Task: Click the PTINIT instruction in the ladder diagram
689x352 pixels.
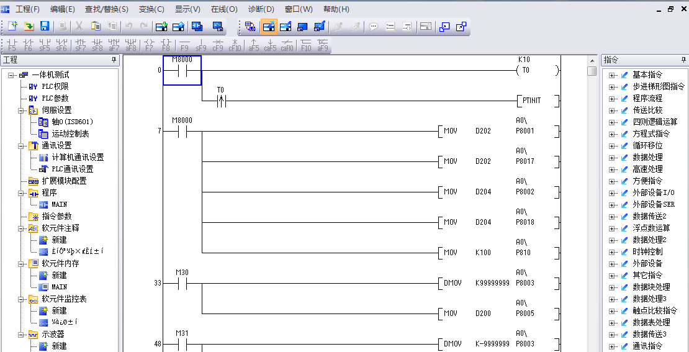Action: point(531,101)
